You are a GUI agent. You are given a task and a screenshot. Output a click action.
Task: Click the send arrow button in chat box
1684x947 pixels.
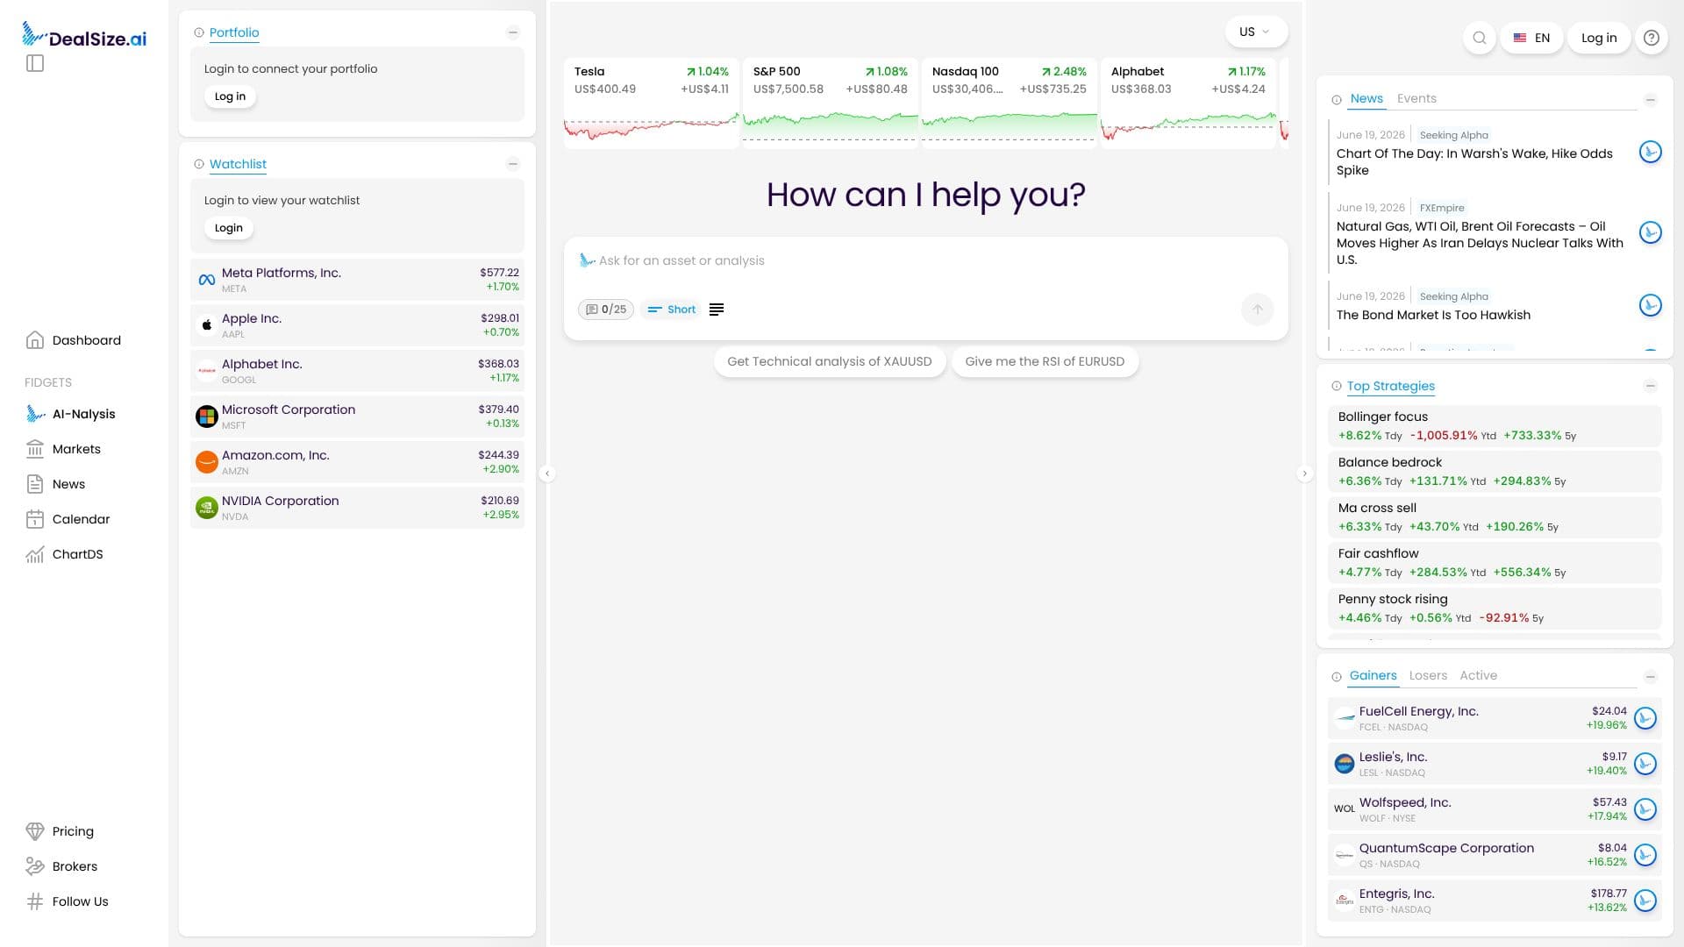coord(1258,310)
